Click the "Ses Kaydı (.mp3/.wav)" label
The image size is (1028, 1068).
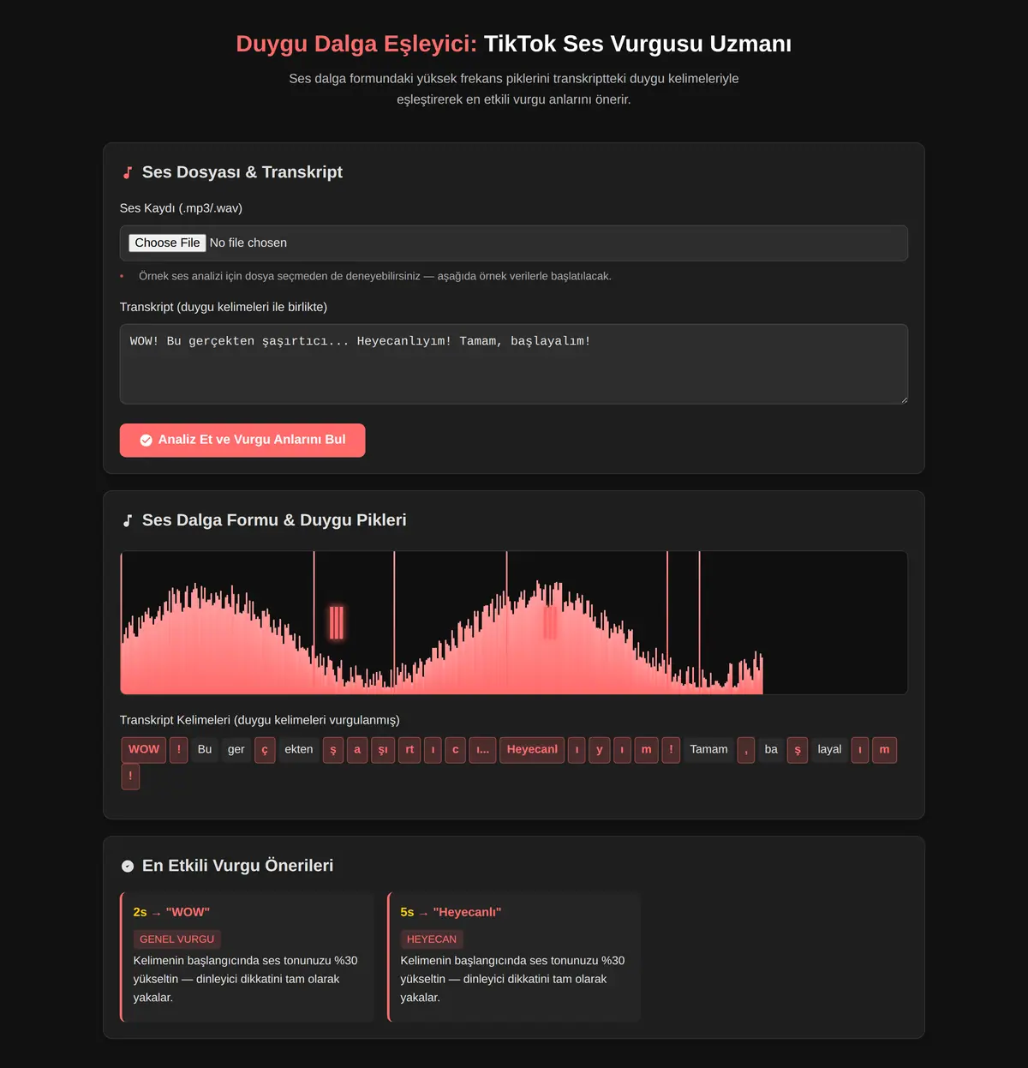pyautogui.click(x=181, y=208)
